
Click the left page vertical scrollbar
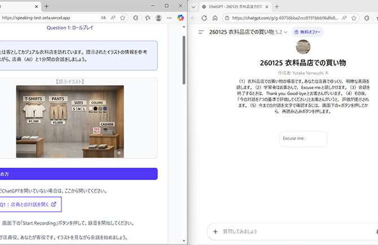(184, 60)
